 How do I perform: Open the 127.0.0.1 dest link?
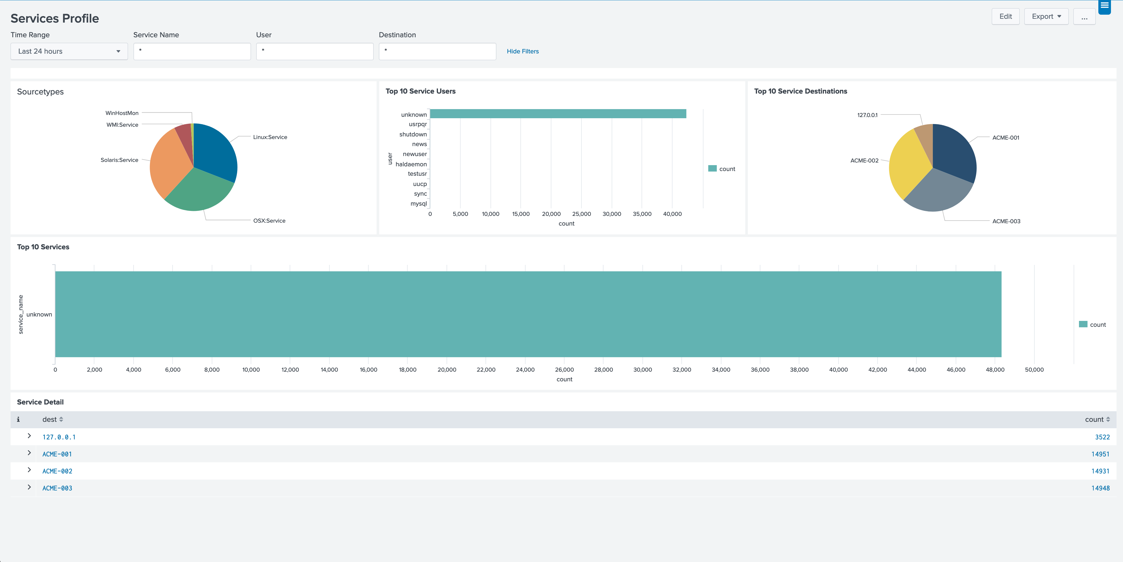(x=59, y=437)
